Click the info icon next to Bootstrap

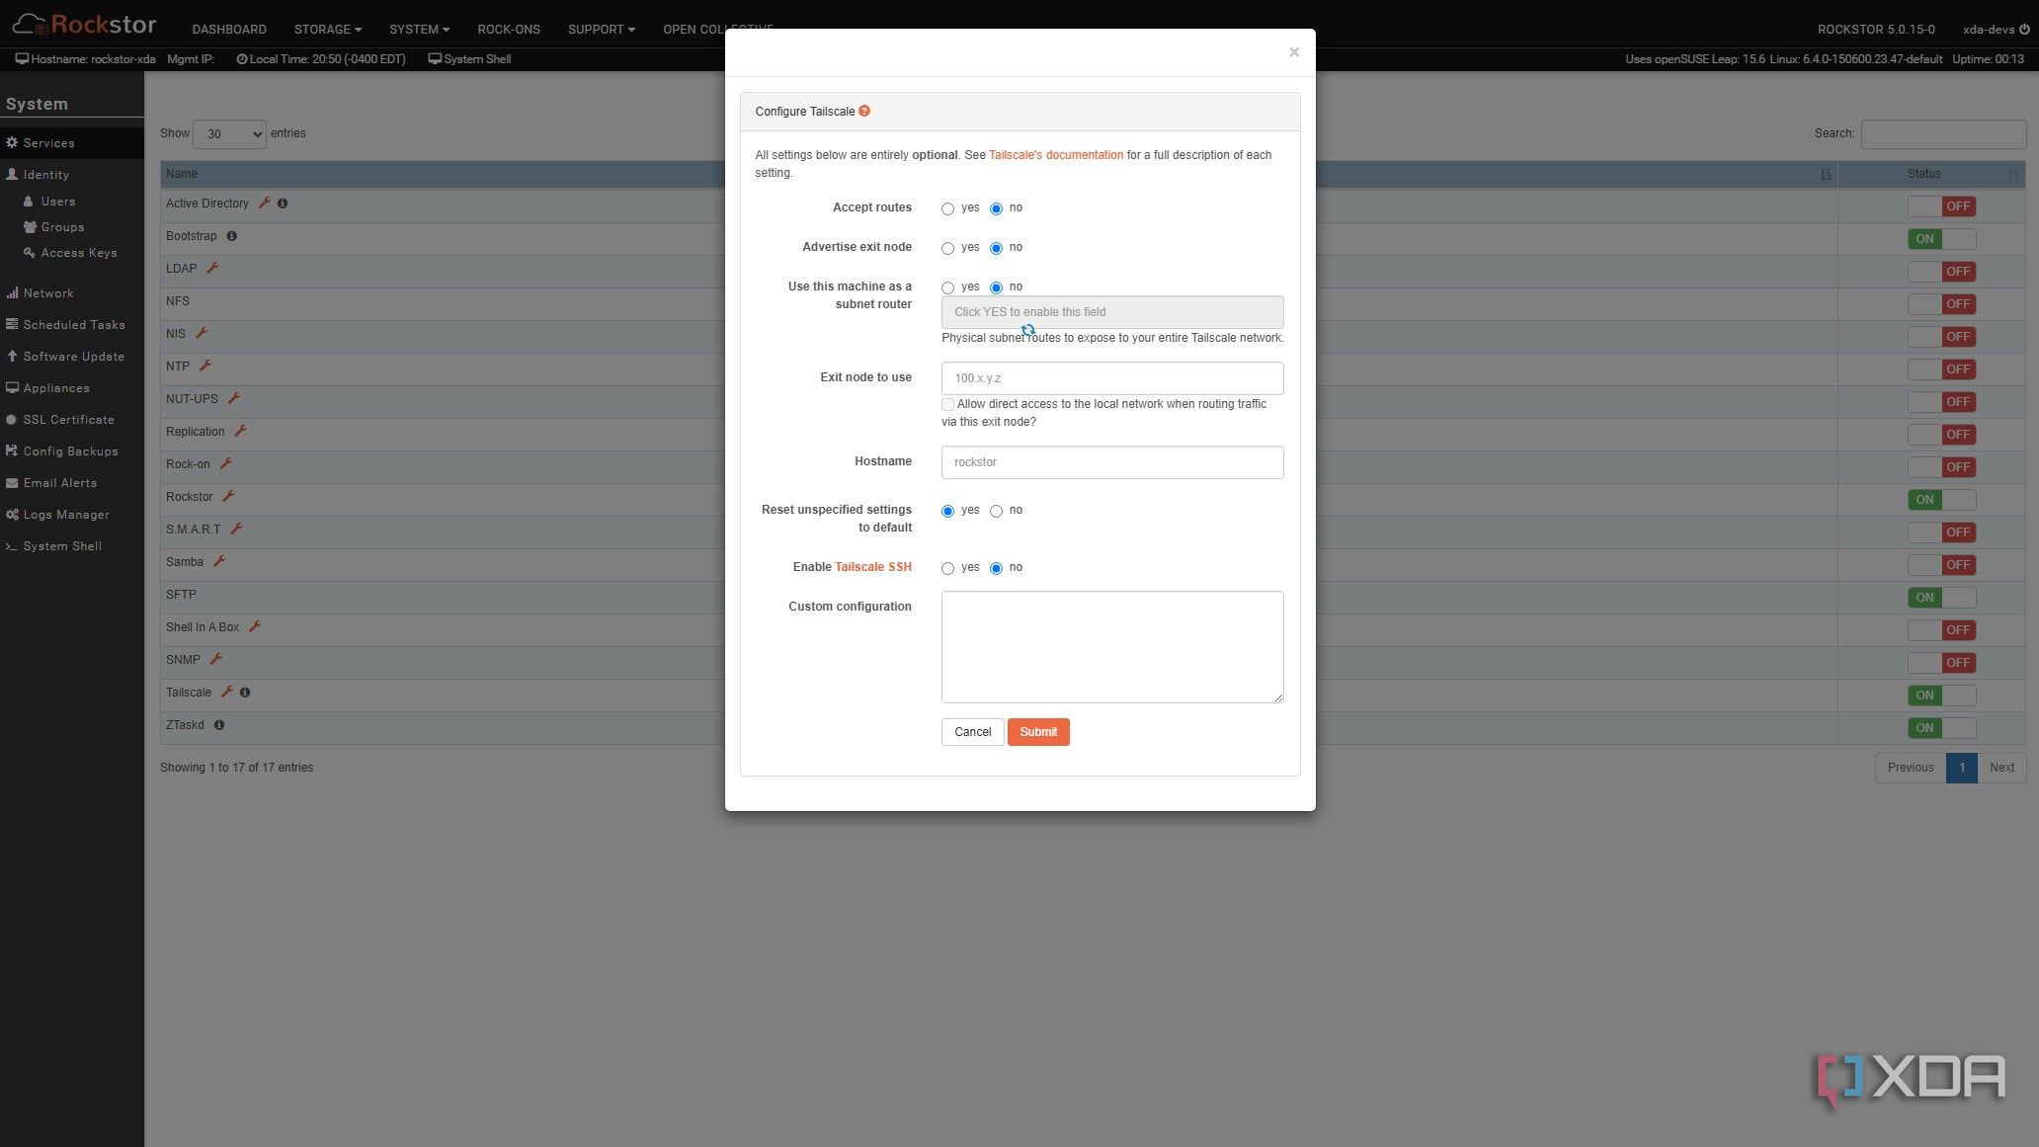[x=232, y=236]
